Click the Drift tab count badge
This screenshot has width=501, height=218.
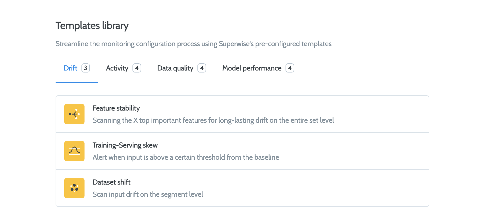[x=86, y=68]
